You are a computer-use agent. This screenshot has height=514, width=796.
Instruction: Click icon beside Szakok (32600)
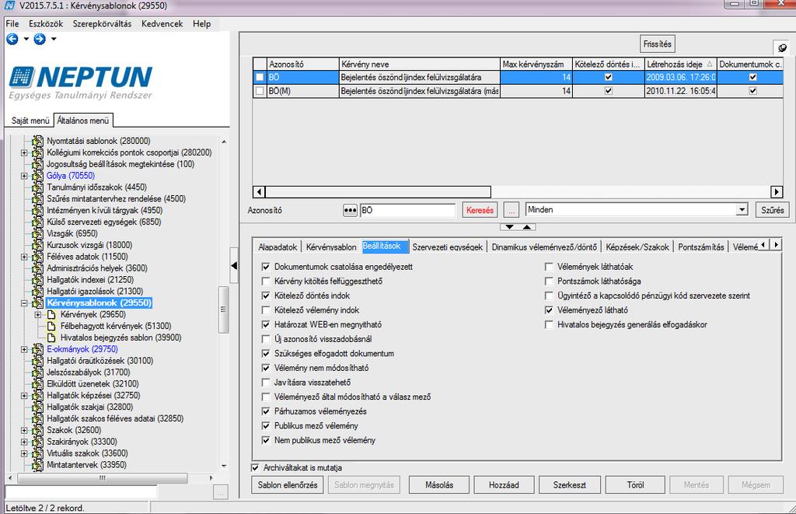37,430
